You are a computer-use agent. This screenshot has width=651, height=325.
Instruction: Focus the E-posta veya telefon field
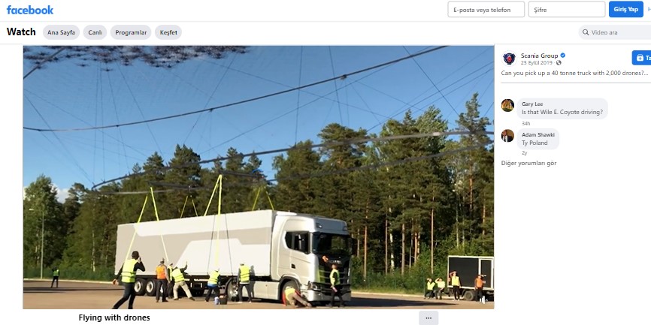486,10
